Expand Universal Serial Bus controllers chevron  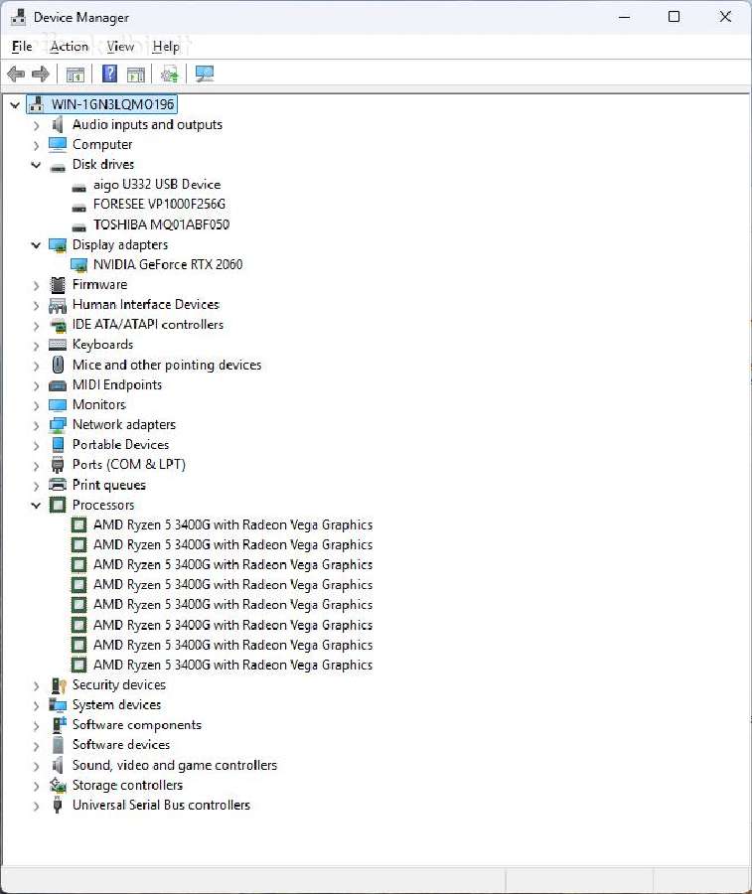pos(36,806)
